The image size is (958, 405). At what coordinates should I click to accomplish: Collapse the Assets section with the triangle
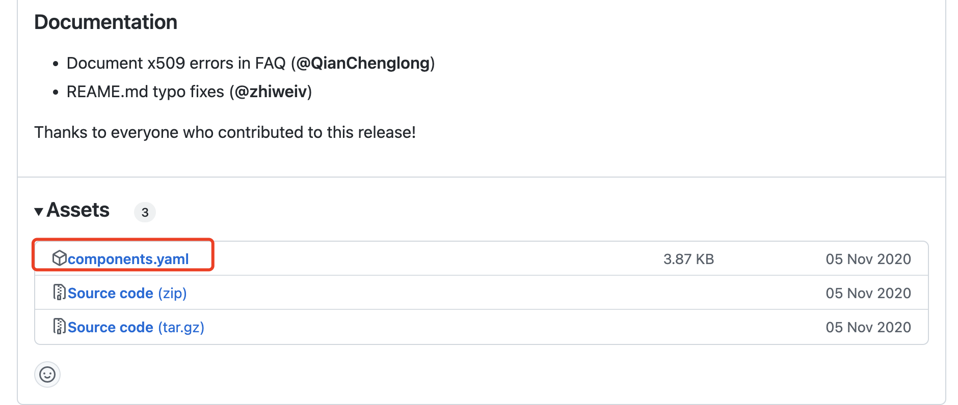pos(39,212)
